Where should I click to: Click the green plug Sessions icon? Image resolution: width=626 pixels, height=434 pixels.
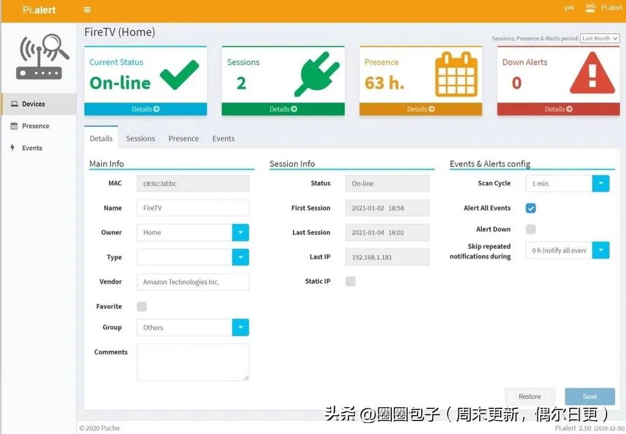(x=317, y=74)
